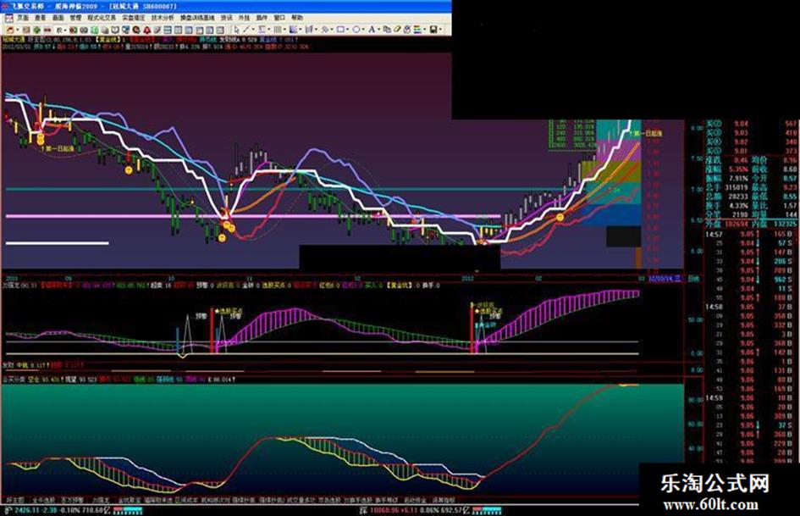Click the 第一日起涨 marker near chart top right
The image size is (800, 516).
(x=648, y=133)
